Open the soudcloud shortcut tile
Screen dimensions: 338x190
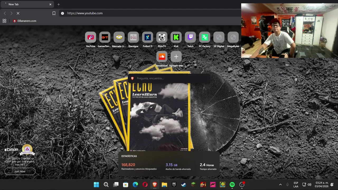(x=162, y=56)
